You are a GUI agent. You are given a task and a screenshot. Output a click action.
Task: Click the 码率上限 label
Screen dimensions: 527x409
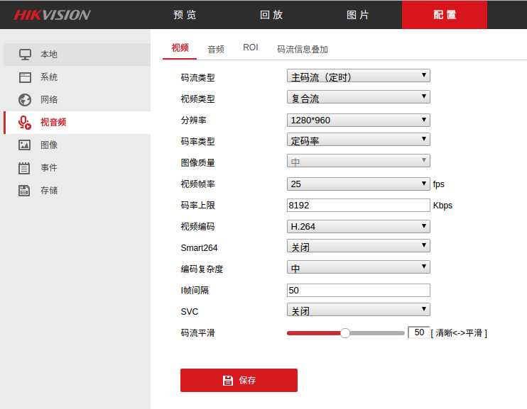coord(197,206)
